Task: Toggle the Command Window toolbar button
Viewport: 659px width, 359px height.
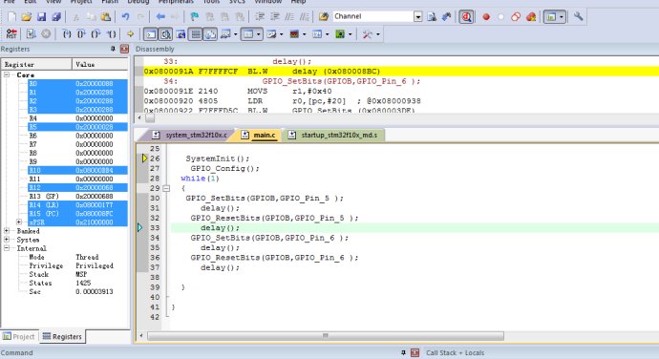Action: point(151,34)
